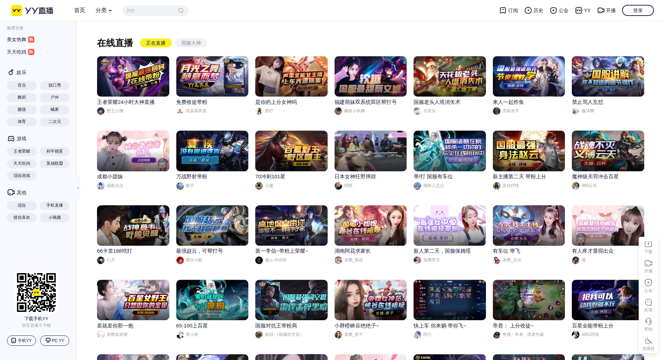Expand the 分类 dropdown menu
The height and width of the screenshot is (360, 665).
[x=104, y=10]
